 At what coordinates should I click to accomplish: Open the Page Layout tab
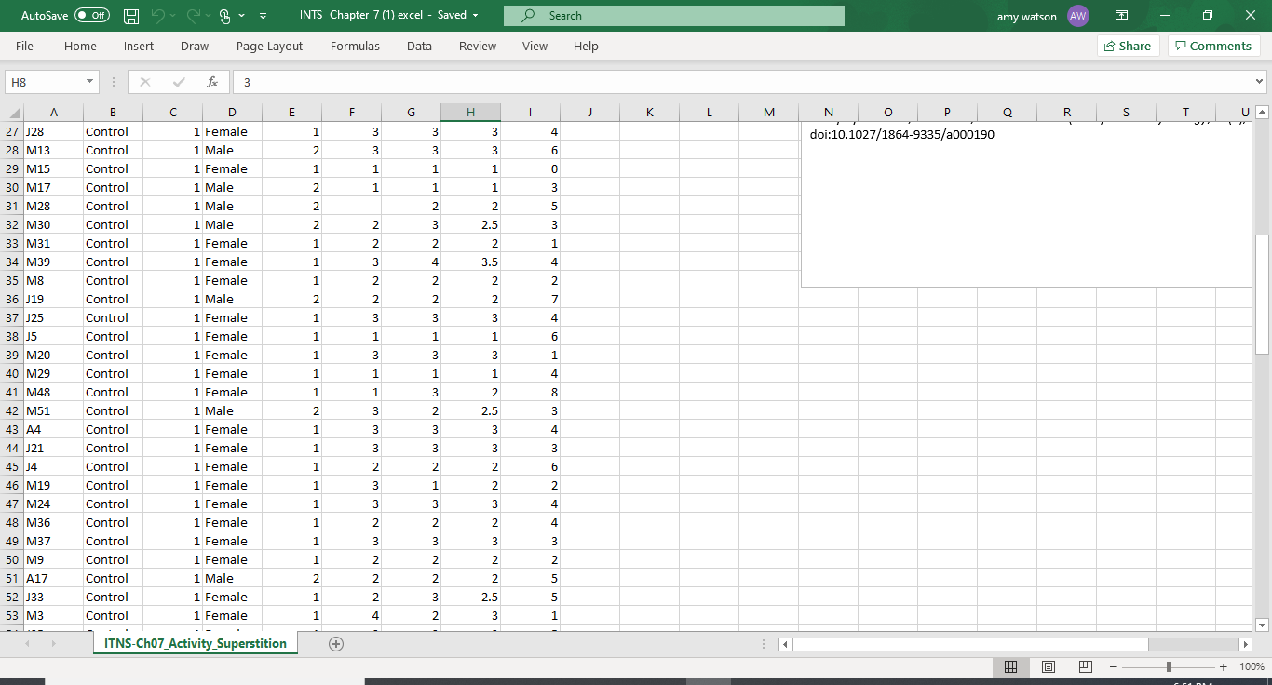[269, 47]
